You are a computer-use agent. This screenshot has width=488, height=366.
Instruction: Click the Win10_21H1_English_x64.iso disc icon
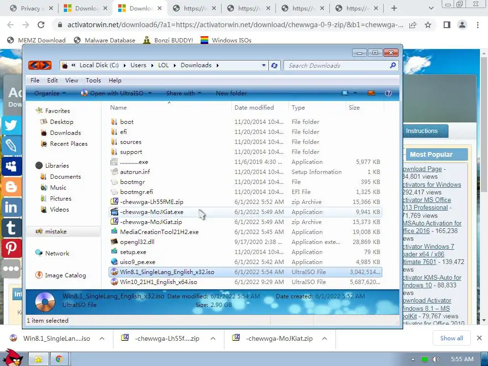114,282
